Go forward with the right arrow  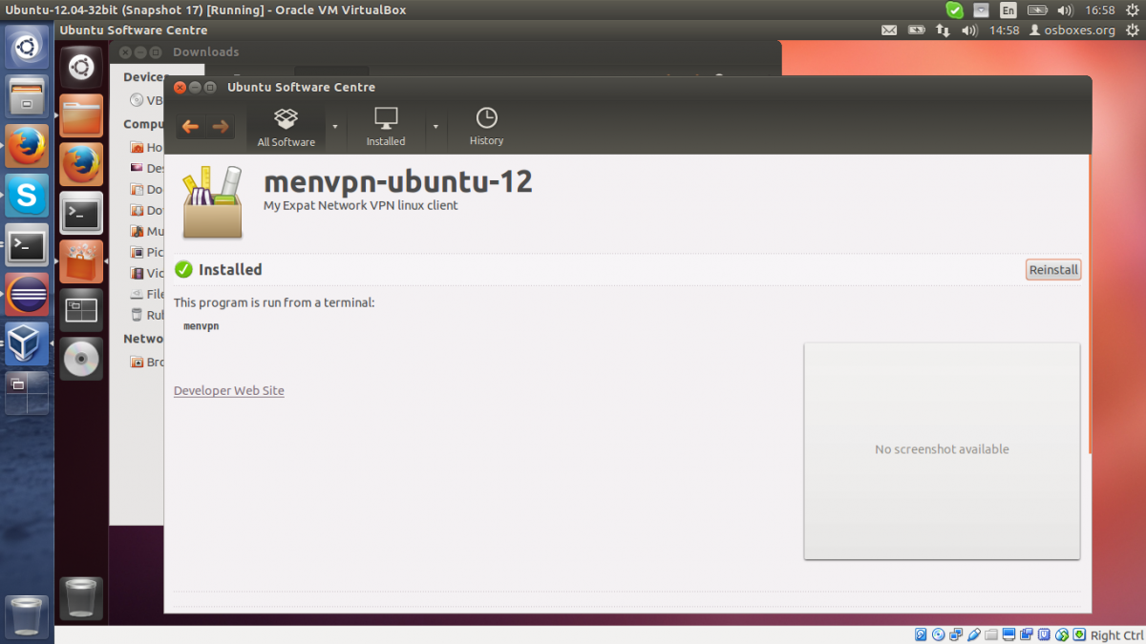(221, 126)
